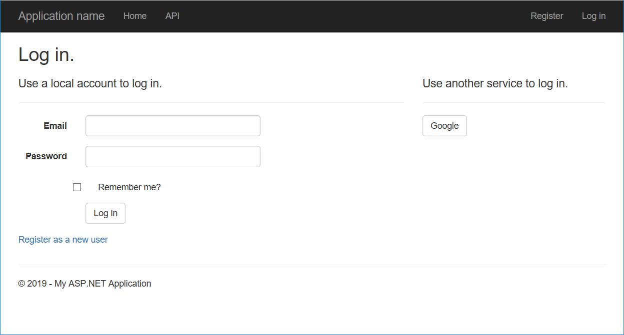Click the 2019 copyright footer text

[x=84, y=283]
